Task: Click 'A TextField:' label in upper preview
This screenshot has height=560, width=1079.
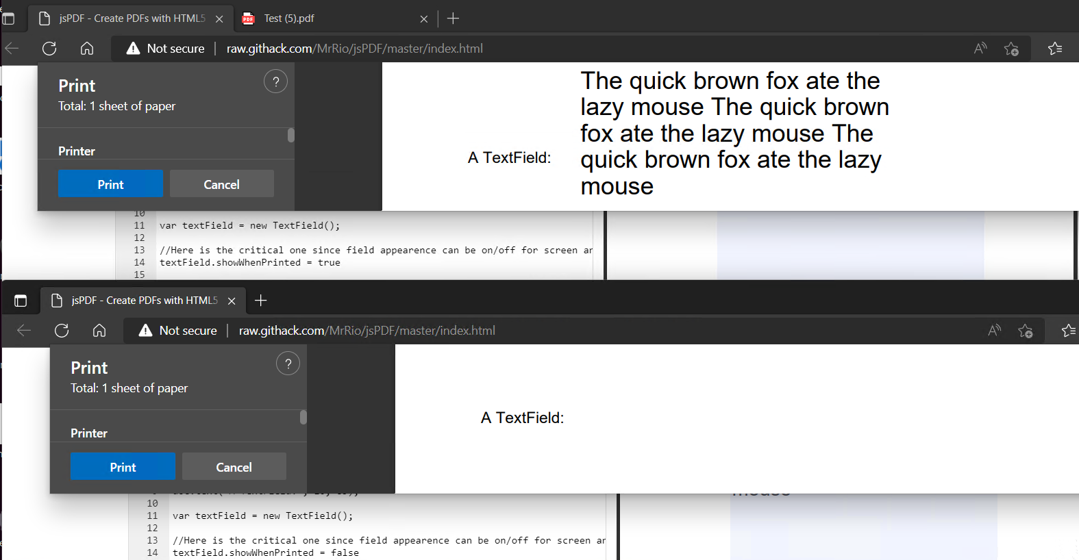Action: (x=509, y=157)
